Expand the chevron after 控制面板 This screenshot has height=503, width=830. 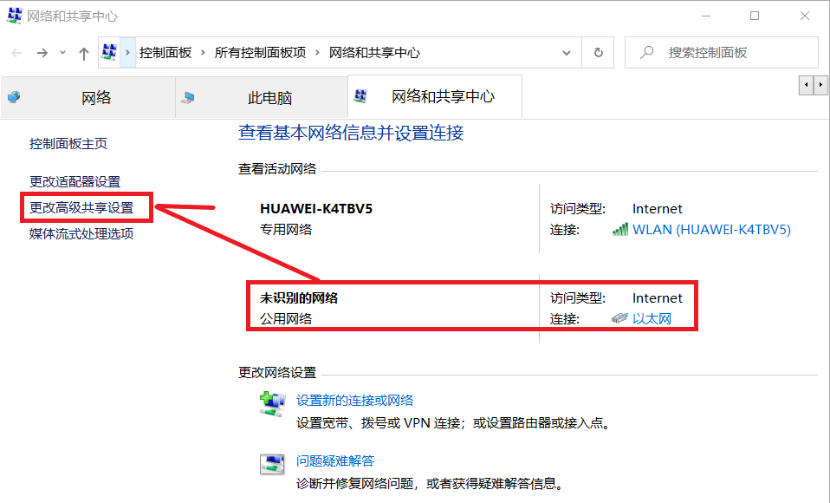point(203,53)
